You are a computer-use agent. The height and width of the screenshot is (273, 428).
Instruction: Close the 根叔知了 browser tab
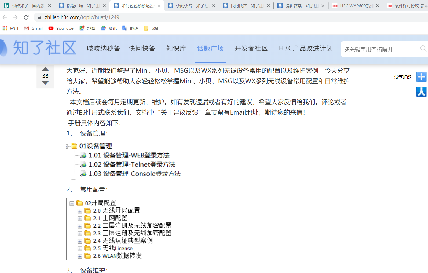click(x=50, y=6)
